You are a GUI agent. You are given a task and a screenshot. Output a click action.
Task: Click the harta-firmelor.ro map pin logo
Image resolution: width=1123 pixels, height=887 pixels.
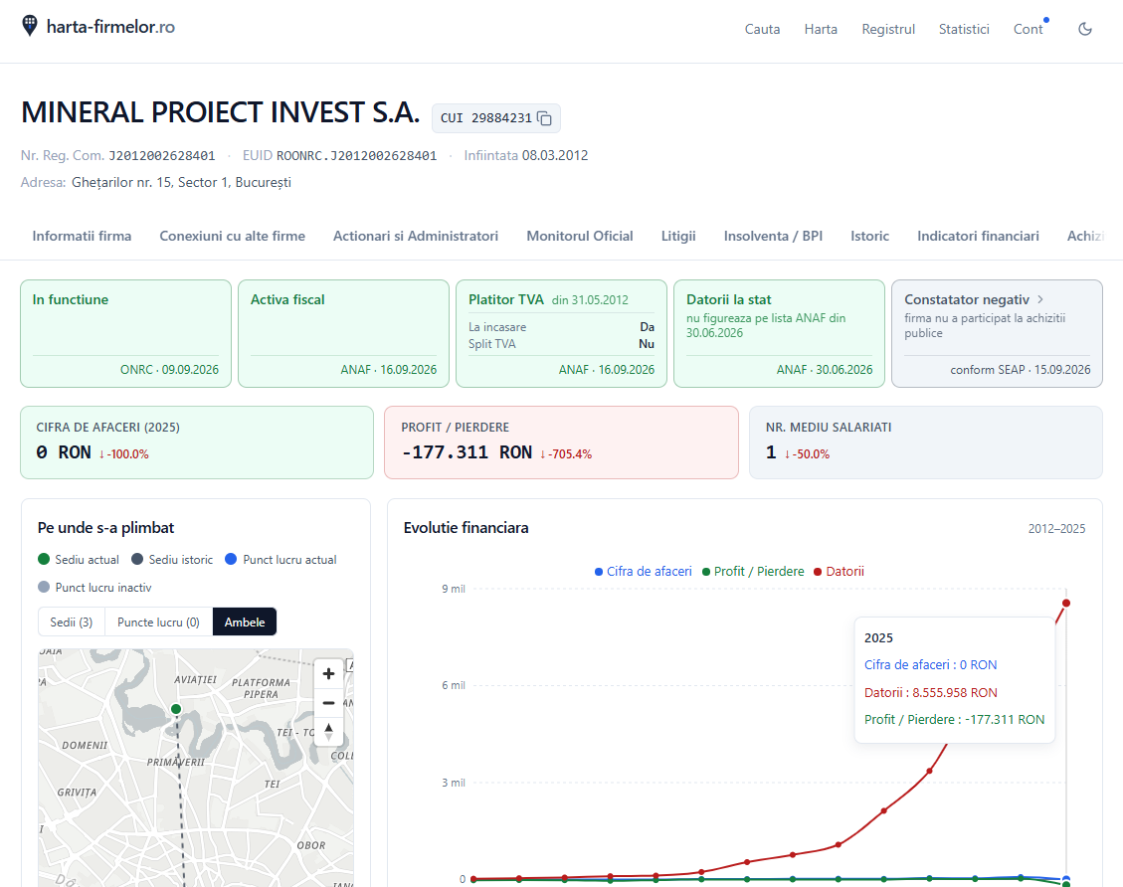click(x=30, y=26)
